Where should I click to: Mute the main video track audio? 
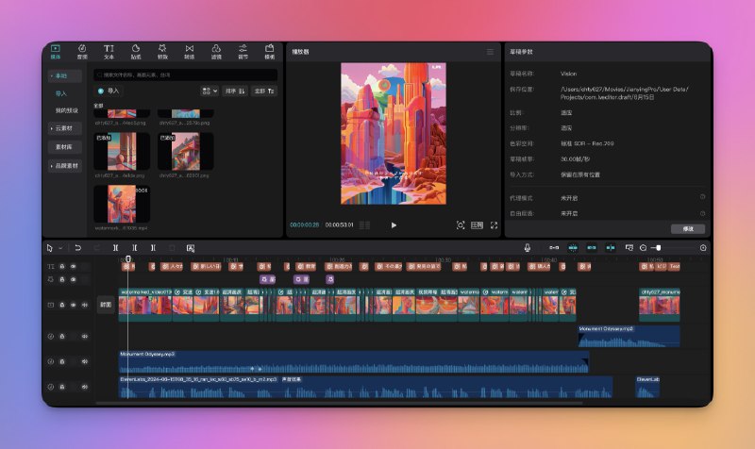click(x=85, y=305)
